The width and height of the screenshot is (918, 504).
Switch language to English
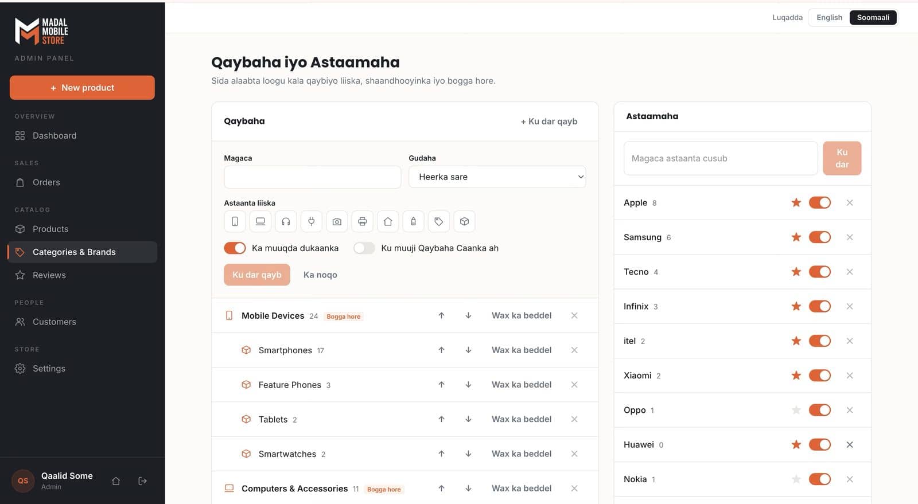click(x=829, y=18)
